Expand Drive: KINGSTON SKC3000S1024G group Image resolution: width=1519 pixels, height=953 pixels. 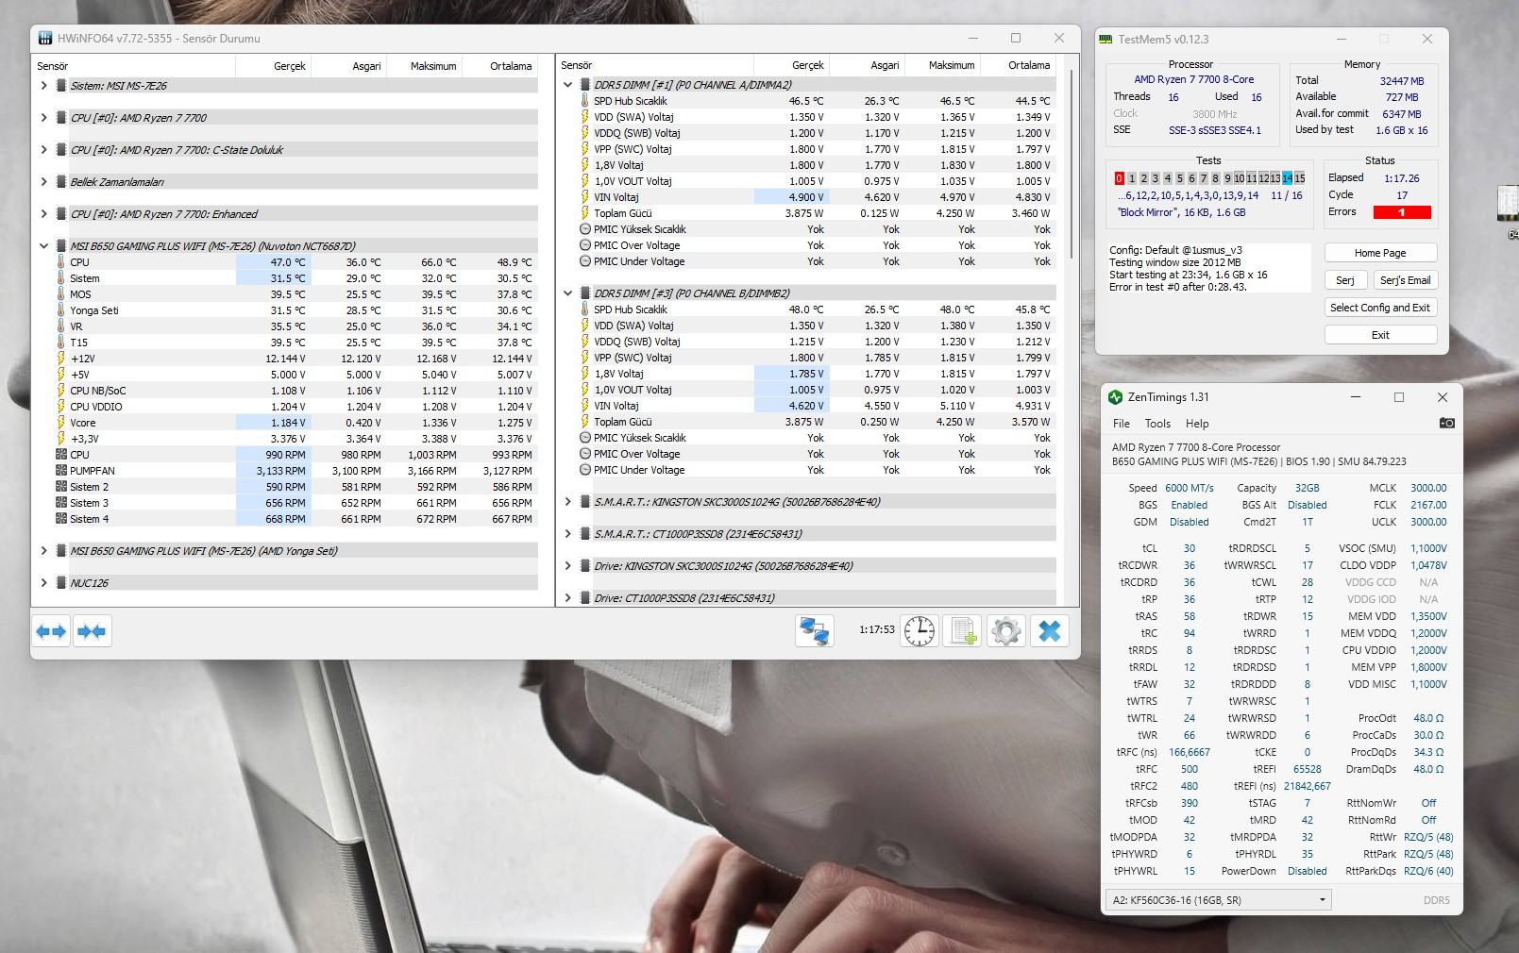tap(567, 565)
